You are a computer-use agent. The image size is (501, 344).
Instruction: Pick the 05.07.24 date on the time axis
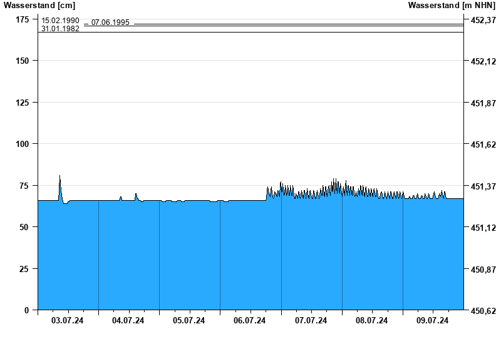pos(189,321)
